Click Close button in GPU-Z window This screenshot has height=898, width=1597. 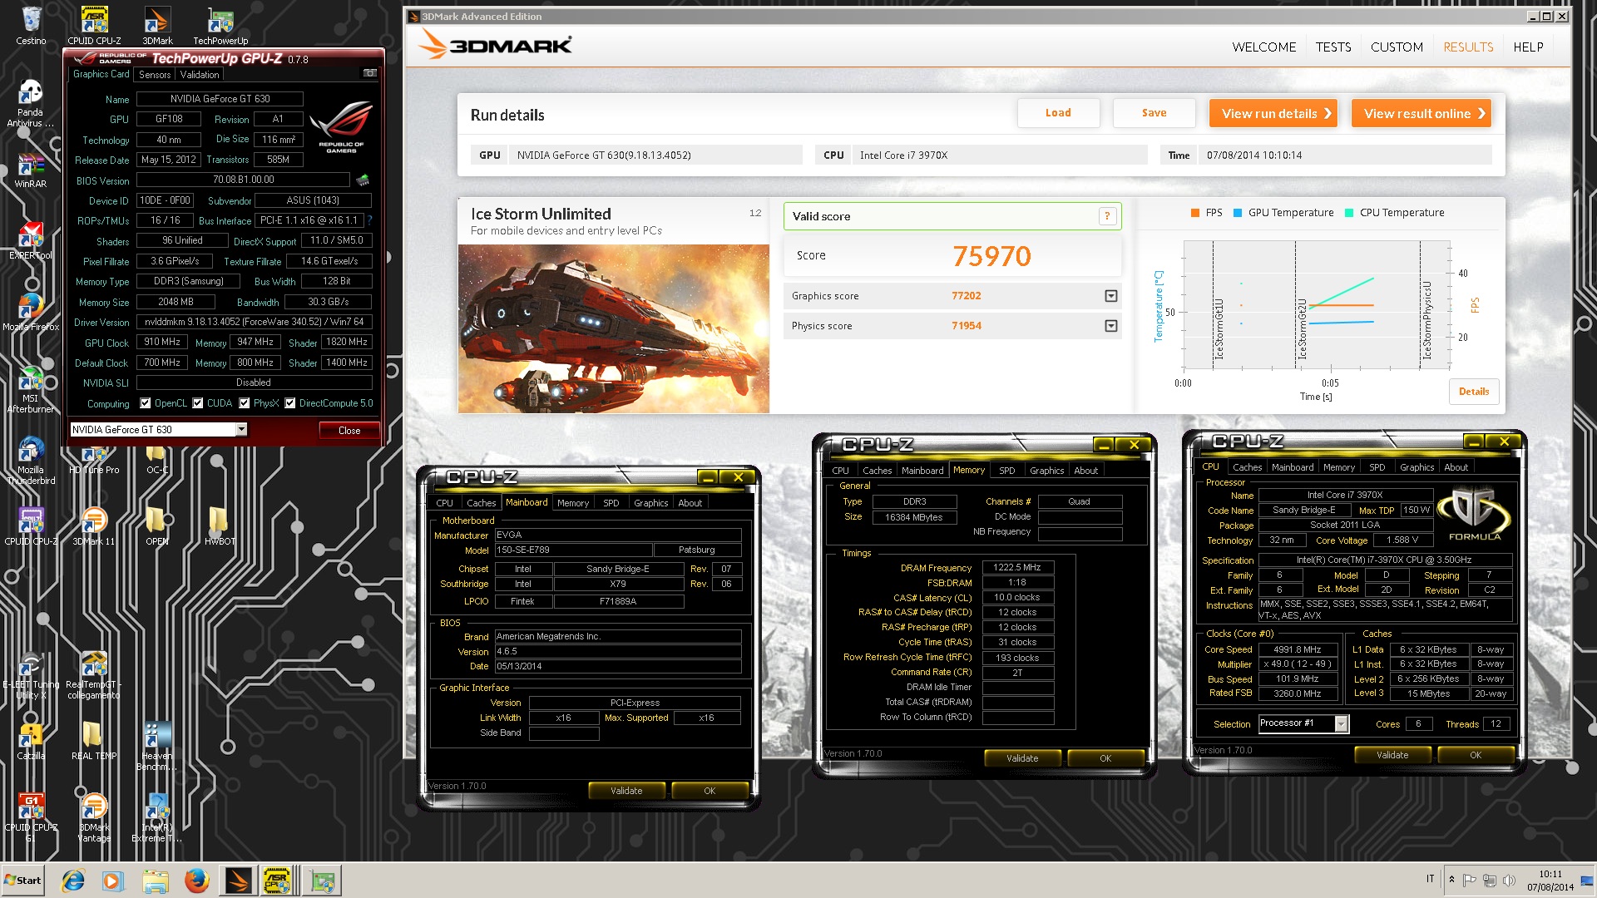click(x=349, y=430)
